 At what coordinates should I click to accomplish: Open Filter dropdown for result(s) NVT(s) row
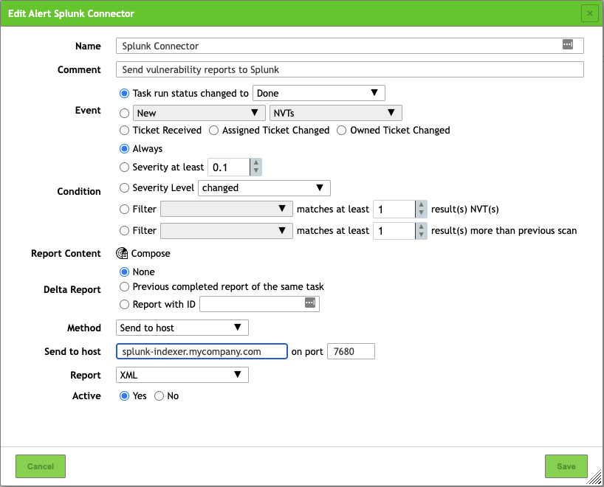tap(227, 209)
